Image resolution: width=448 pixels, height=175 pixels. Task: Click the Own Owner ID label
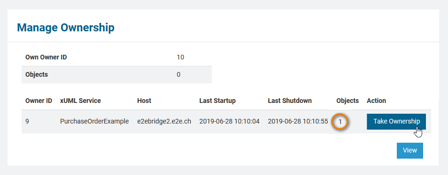46,57
